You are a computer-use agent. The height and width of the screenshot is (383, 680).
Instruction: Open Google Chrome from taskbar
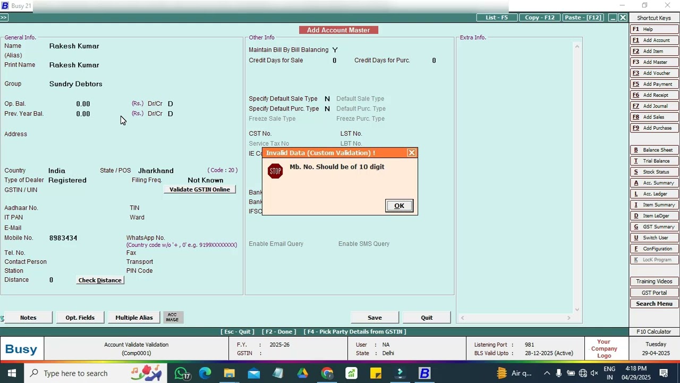point(327,373)
